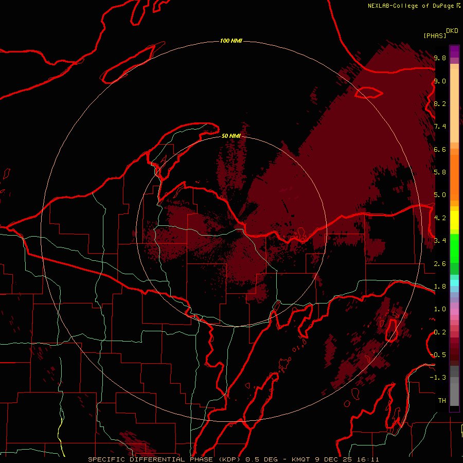Click the 9 DEC 25 16:11 timestamp
The image size is (463, 463).
coord(347,459)
